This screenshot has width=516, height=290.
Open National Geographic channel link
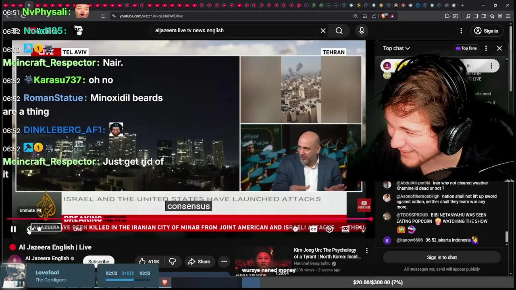(312, 263)
